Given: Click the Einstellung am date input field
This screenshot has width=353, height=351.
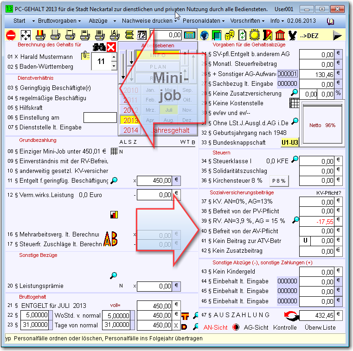Looking at the screenshot, I should point(100,117).
